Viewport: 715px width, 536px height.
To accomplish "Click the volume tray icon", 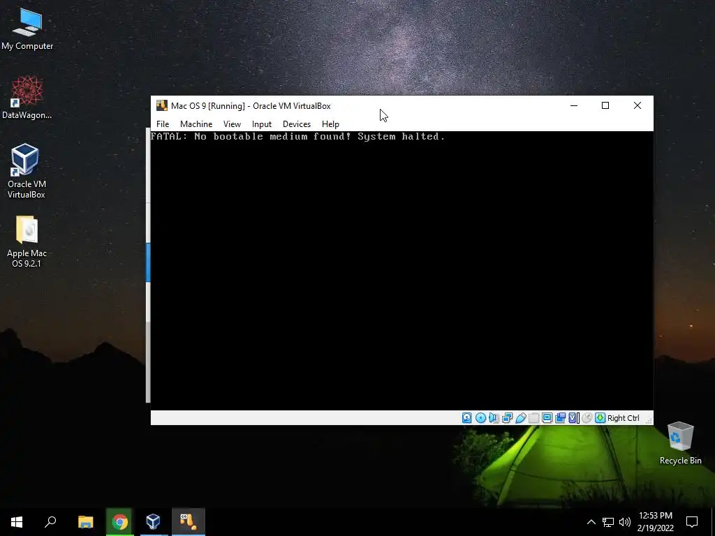I will (625, 522).
